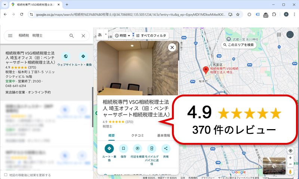Viewport: 299px width, 179px height.
Task: Click the conference room photo
Action: click(138, 68)
